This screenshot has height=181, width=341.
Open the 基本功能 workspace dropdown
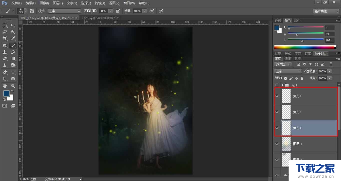click(x=326, y=11)
